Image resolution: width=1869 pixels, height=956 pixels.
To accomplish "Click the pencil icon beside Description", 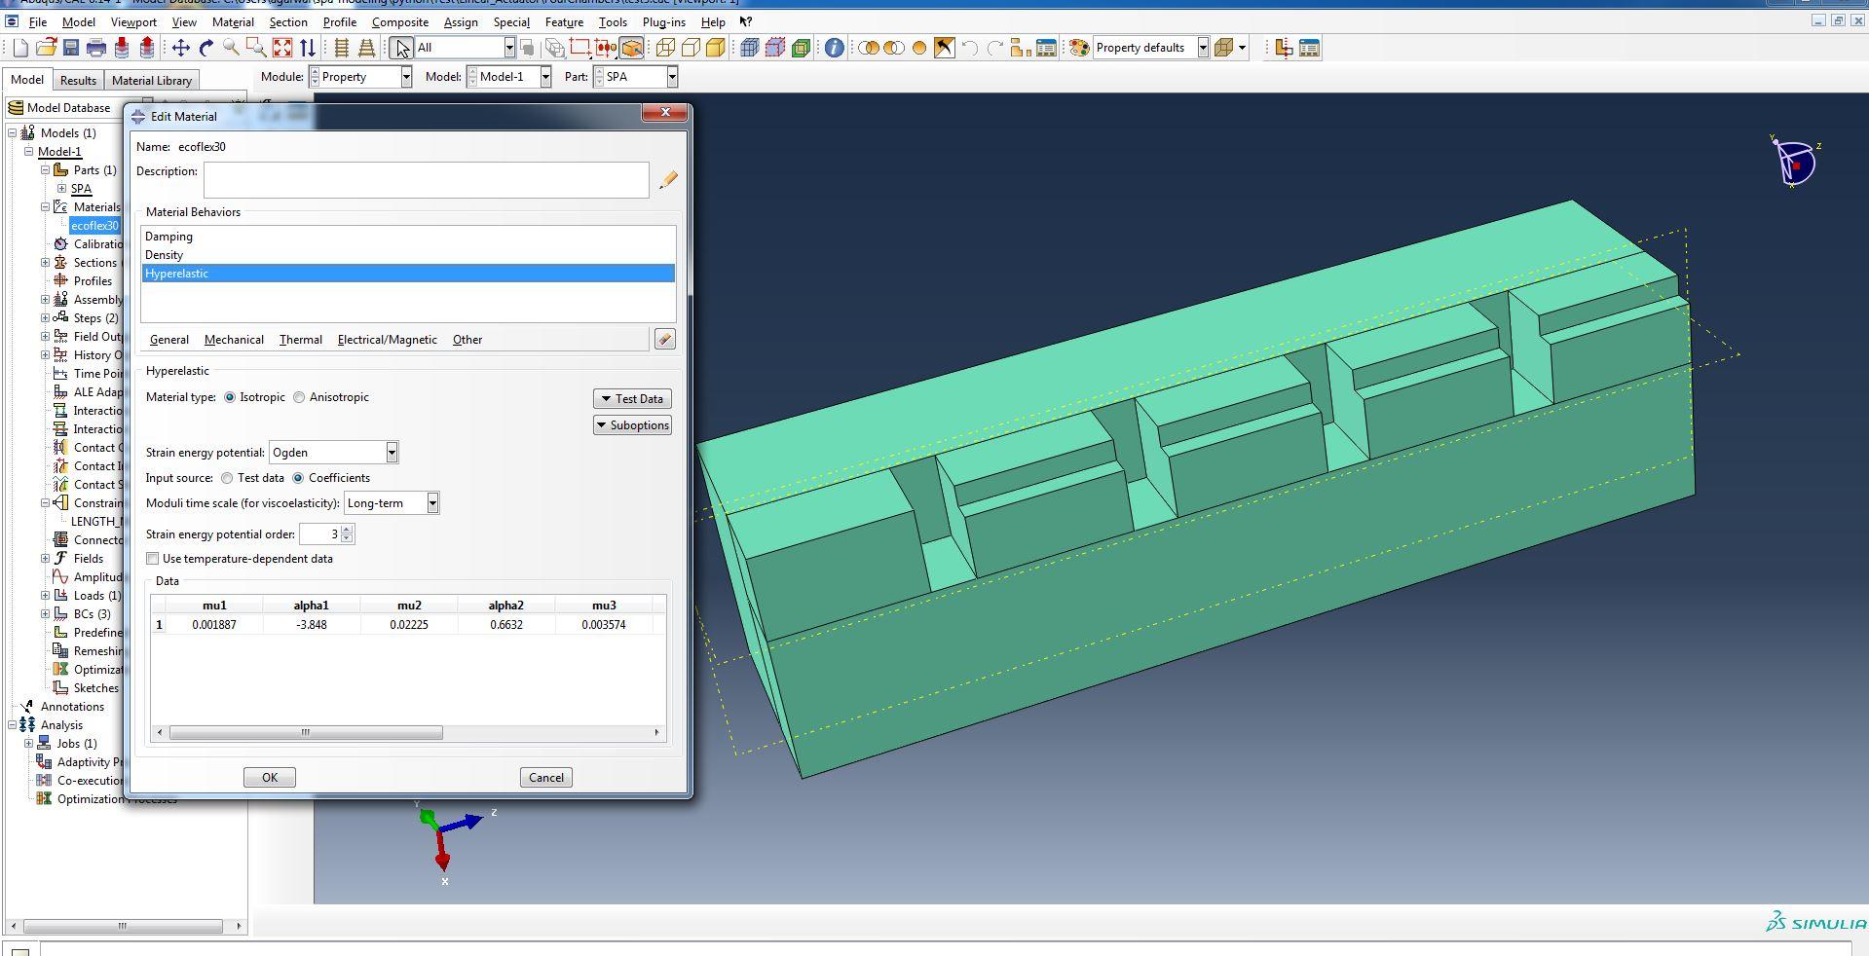I will coord(668,180).
